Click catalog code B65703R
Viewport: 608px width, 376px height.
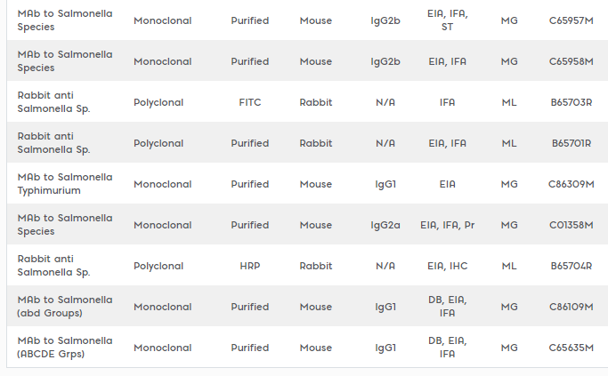pyautogui.click(x=572, y=102)
